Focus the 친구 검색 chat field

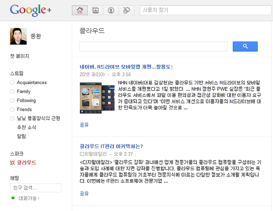(36, 188)
